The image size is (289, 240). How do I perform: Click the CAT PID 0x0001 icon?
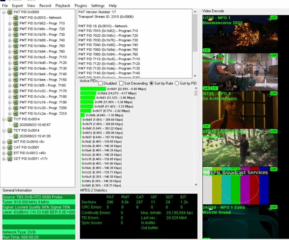(x=9, y=147)
